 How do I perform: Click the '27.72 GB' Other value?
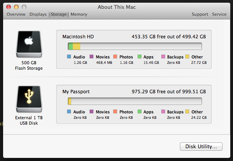199,63
